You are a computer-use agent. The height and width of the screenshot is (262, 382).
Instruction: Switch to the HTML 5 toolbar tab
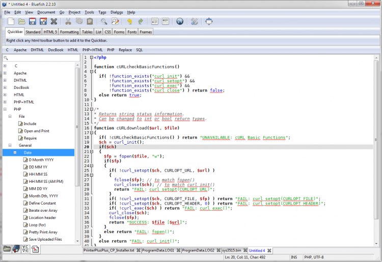pyautogui.click(x=50, y=32)
